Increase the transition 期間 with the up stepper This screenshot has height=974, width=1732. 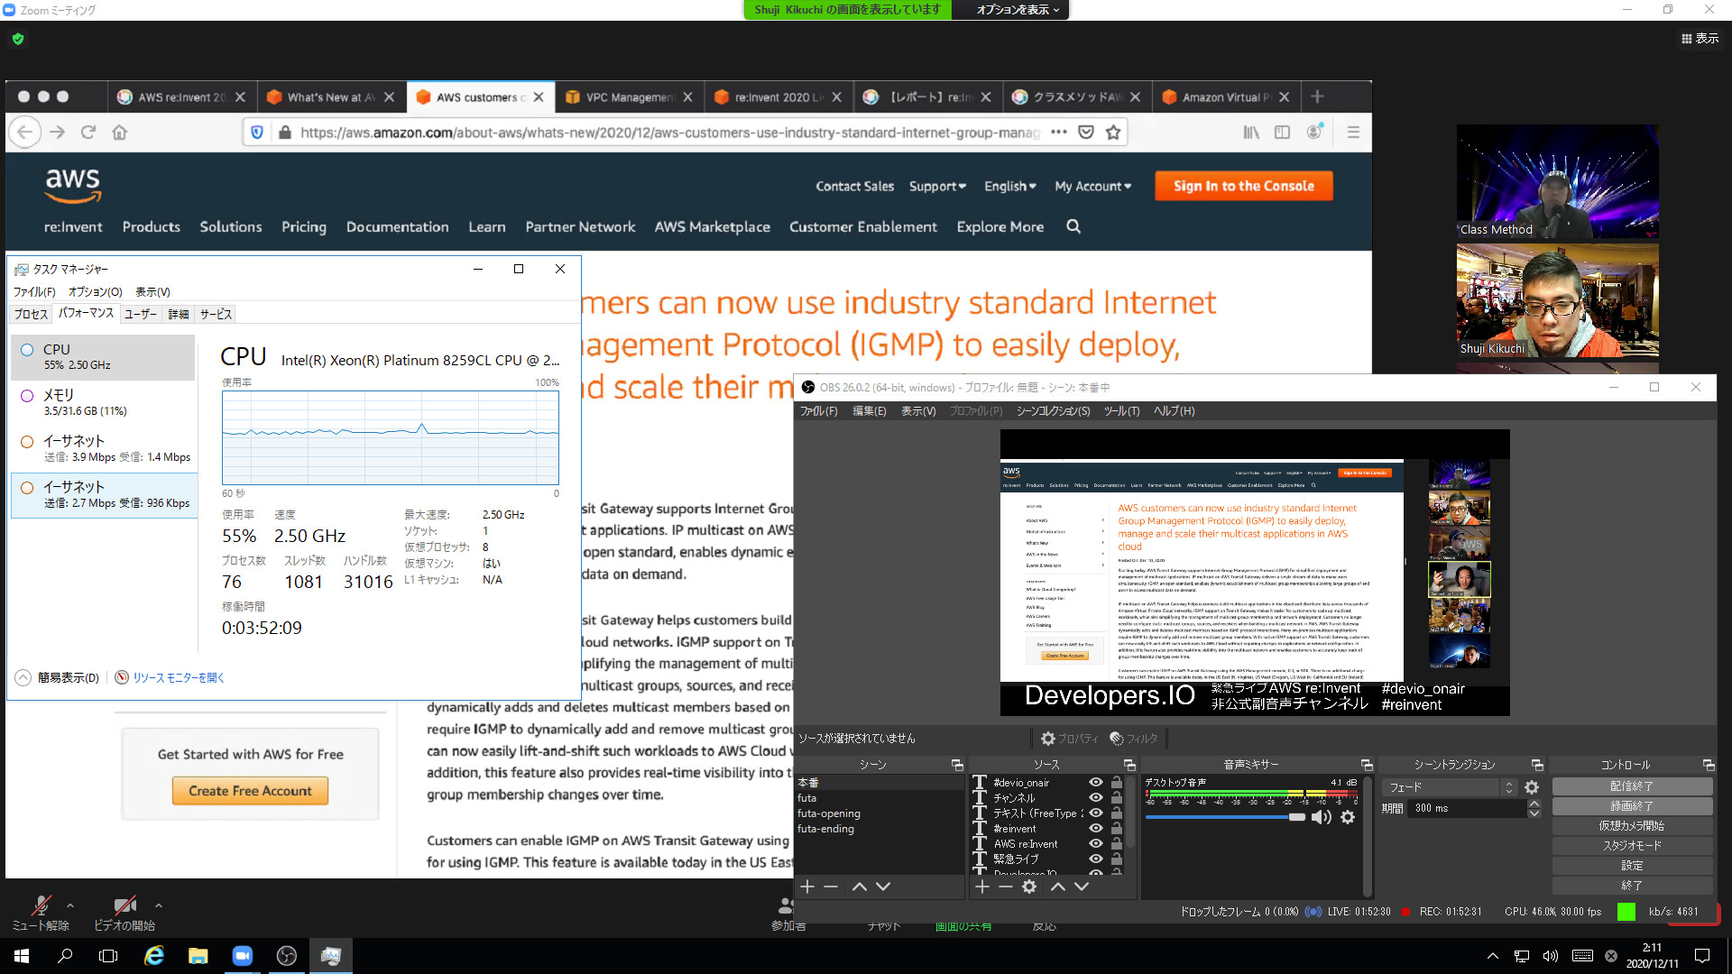click(1534, 804)
